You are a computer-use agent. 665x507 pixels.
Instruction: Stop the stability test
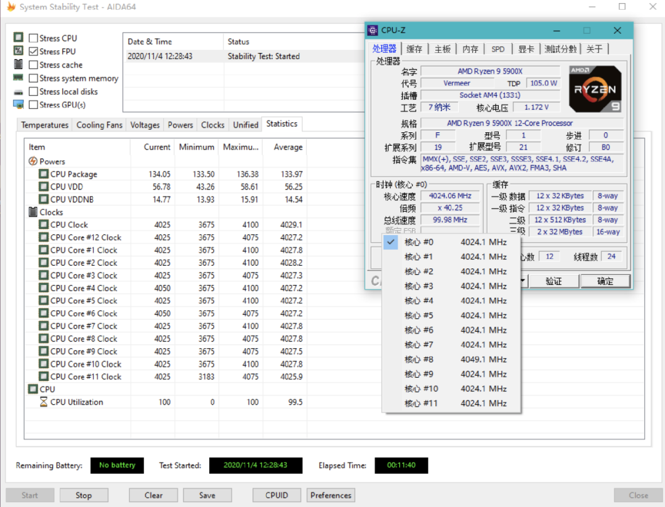tap(84, 495)
